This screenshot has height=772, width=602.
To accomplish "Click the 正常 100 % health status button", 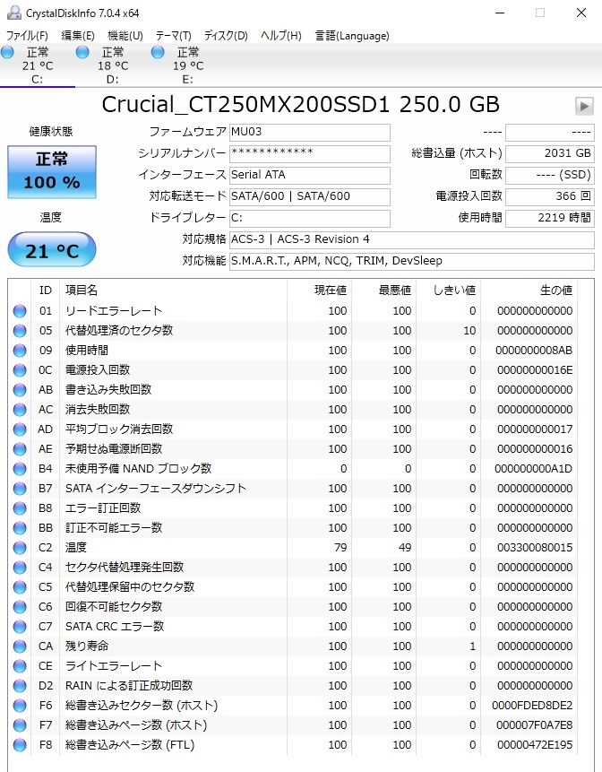I will [52, 172].
